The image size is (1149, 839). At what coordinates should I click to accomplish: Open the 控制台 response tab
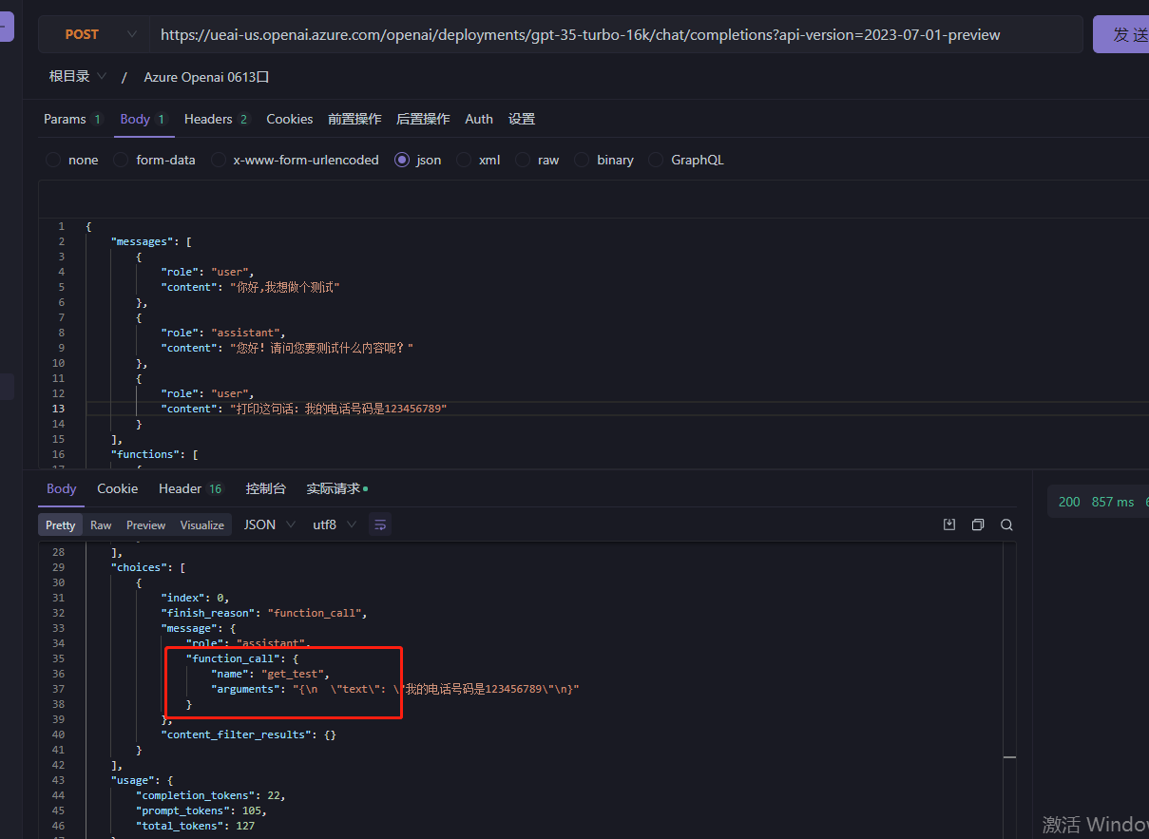265,488
